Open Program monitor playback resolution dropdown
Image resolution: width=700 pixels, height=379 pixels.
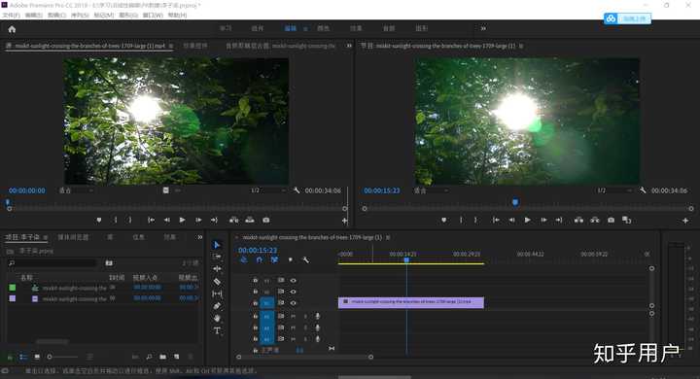pyautogui.click(x=614, y=190)
